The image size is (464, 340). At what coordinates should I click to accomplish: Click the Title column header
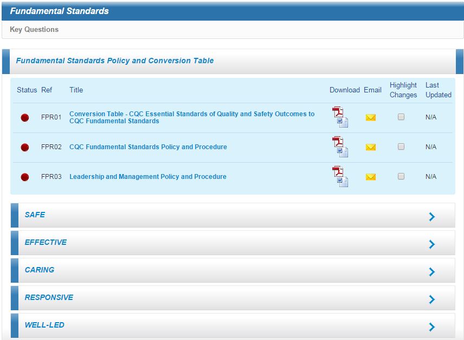tap(76, 90)
